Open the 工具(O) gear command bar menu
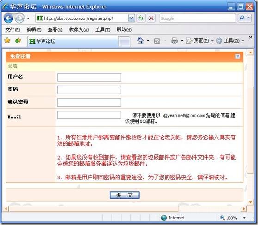Screen dimensions: 258x225 tap(230, 41)
